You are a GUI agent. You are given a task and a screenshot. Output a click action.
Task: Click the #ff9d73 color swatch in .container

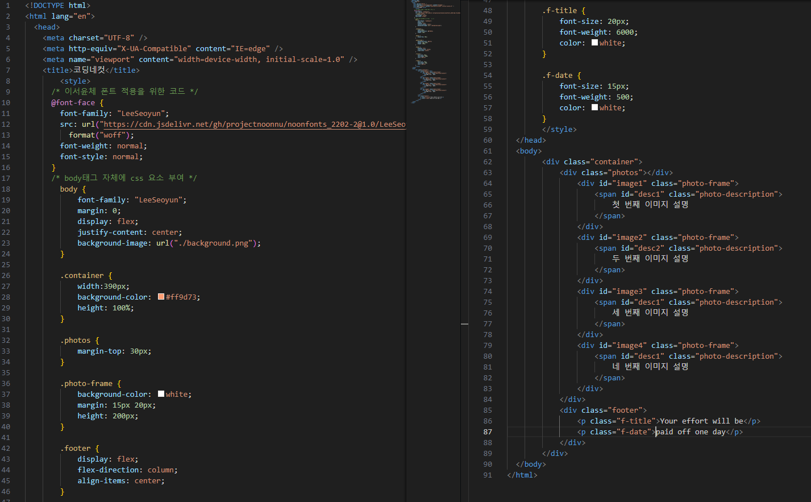tap(161, 297)
